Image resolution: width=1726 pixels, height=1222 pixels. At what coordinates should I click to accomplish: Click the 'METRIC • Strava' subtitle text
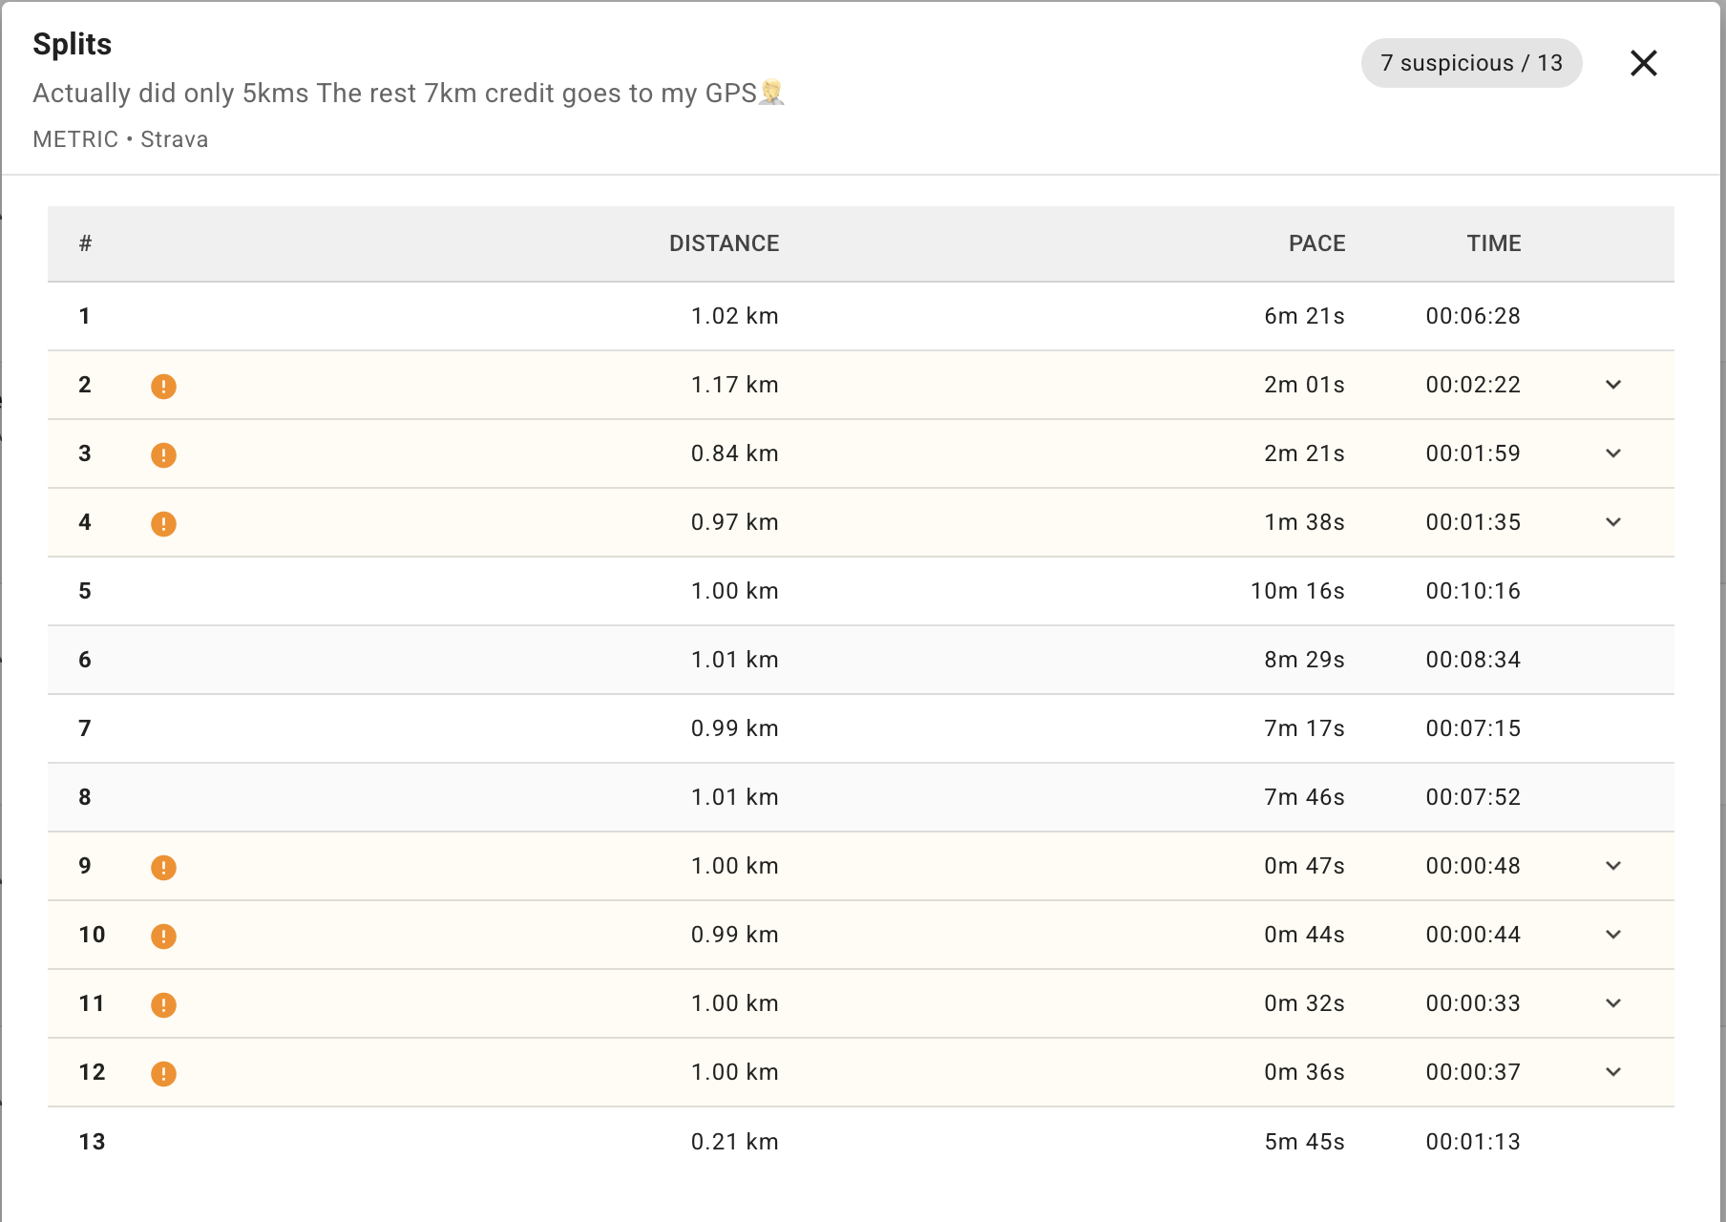(x=120, y=139)
